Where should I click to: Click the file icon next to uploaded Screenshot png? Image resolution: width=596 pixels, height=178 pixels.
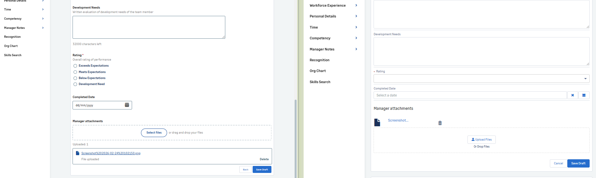[x=78, y=153]
